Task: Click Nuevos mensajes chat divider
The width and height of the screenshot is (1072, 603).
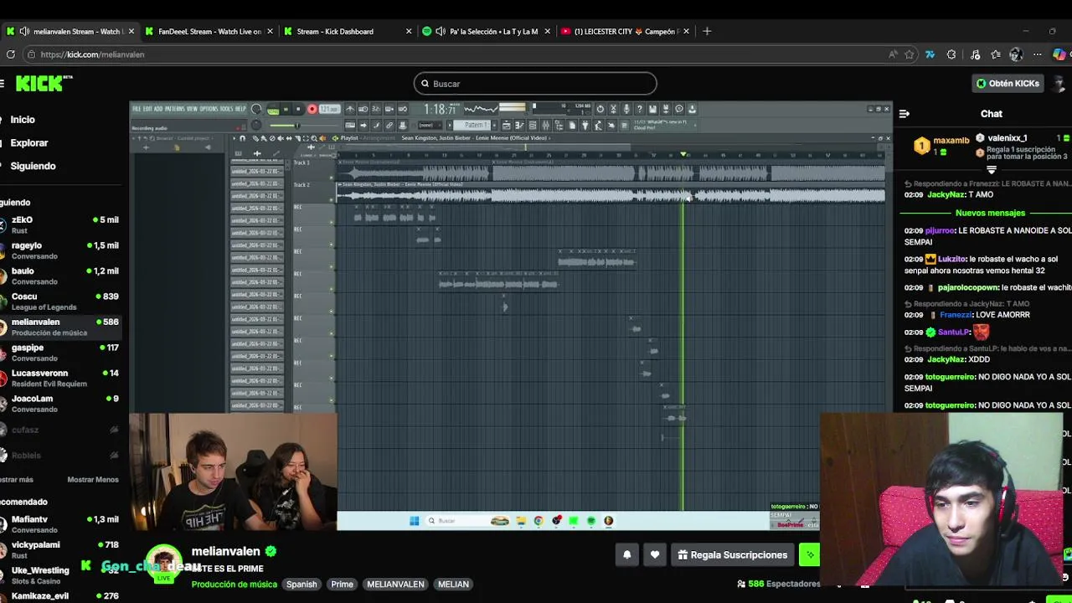Action: click(x=990, y=213)
